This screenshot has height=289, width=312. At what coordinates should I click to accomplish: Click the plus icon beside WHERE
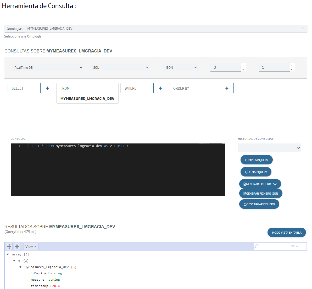[x=160, y=88]
